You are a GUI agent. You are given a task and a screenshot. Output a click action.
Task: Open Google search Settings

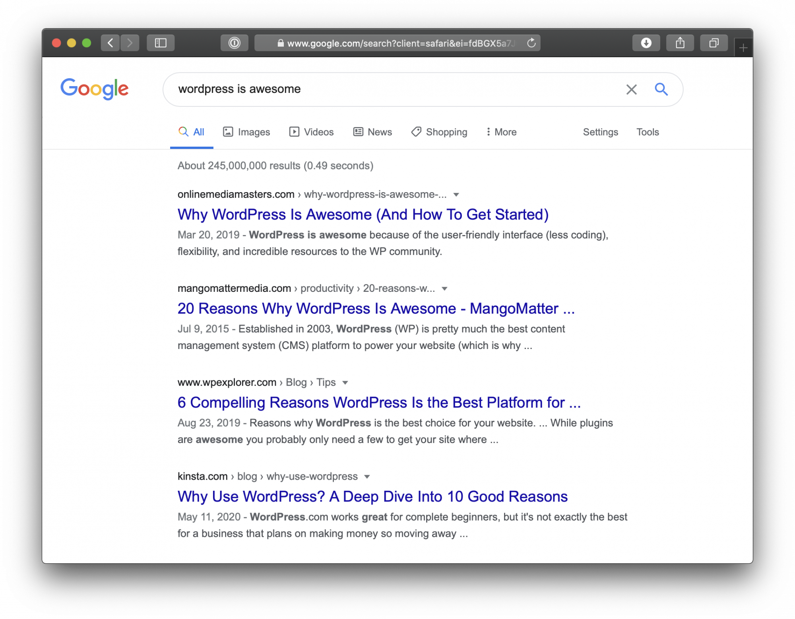600,132
